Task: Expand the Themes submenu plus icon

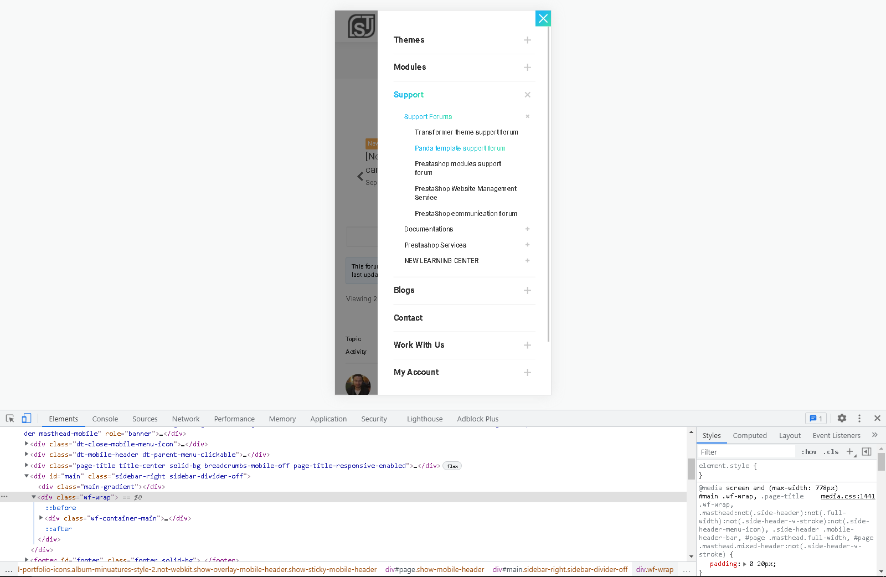Action: click(527, 40)
